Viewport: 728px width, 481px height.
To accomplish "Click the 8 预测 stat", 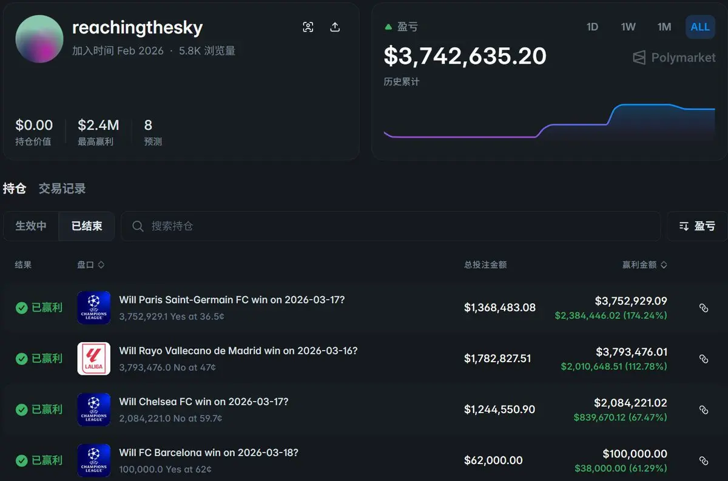I will click(153, 132).
